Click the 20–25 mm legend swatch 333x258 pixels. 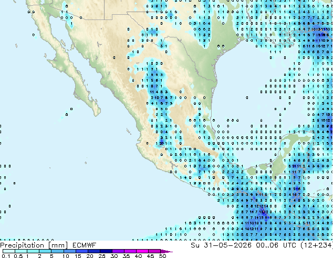point(94,251)
